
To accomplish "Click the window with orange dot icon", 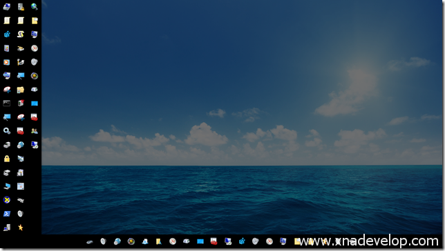I will 21,186.
